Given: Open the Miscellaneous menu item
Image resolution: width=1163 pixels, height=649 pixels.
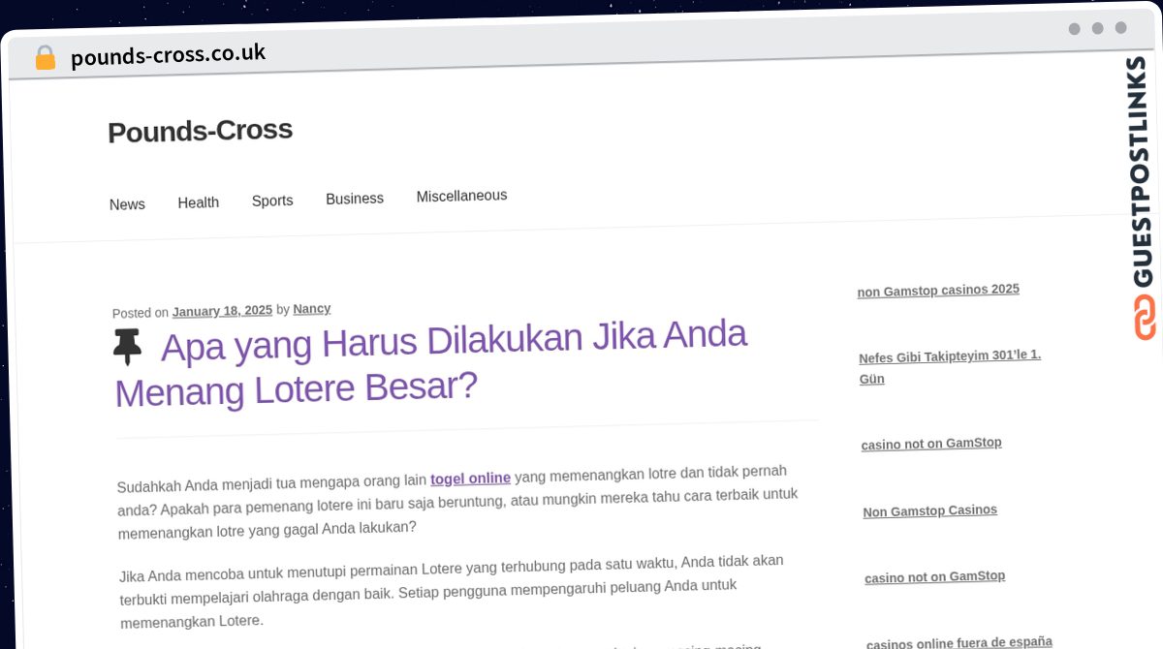Looking at the screenshot, I should 461,196.
